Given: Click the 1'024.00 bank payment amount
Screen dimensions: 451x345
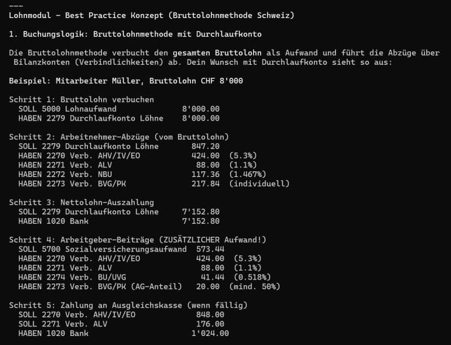Looking at the screenshot, I should point(210,333).
